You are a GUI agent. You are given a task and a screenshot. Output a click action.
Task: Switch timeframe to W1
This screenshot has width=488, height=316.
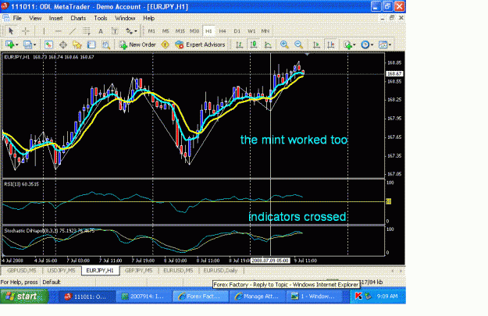(x=251, y=31)
